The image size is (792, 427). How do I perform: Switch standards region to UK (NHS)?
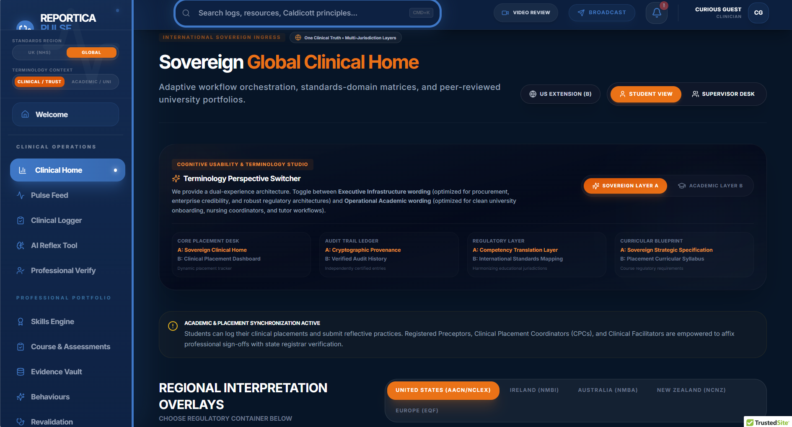coord(39,53)
